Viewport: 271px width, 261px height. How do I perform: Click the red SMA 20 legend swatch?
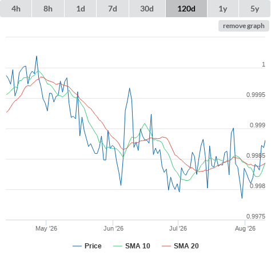pyautogui.click(x=166, y=246)
